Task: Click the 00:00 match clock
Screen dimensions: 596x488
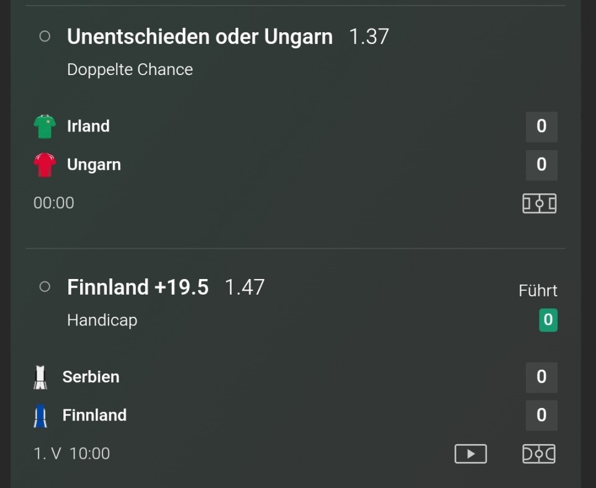Action: coord(53,203)
